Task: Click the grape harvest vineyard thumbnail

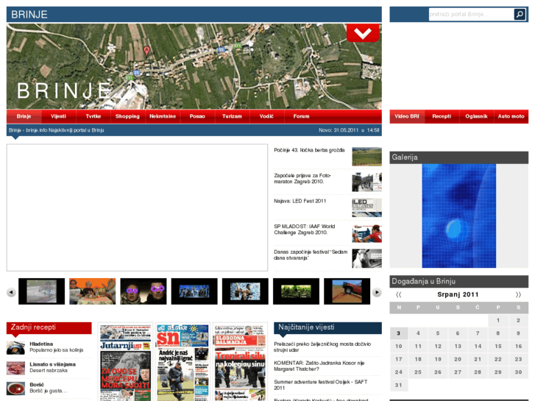Action: coord(366,157)
